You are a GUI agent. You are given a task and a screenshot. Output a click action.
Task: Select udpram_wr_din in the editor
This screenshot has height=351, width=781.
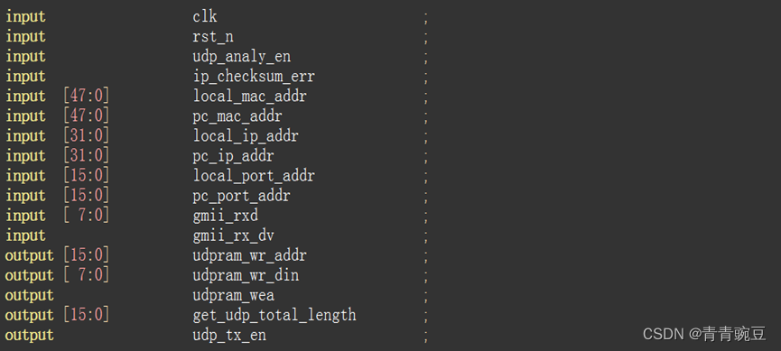click(246, 275)
